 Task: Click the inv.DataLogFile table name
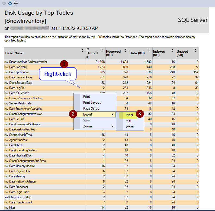coord(14,88)
